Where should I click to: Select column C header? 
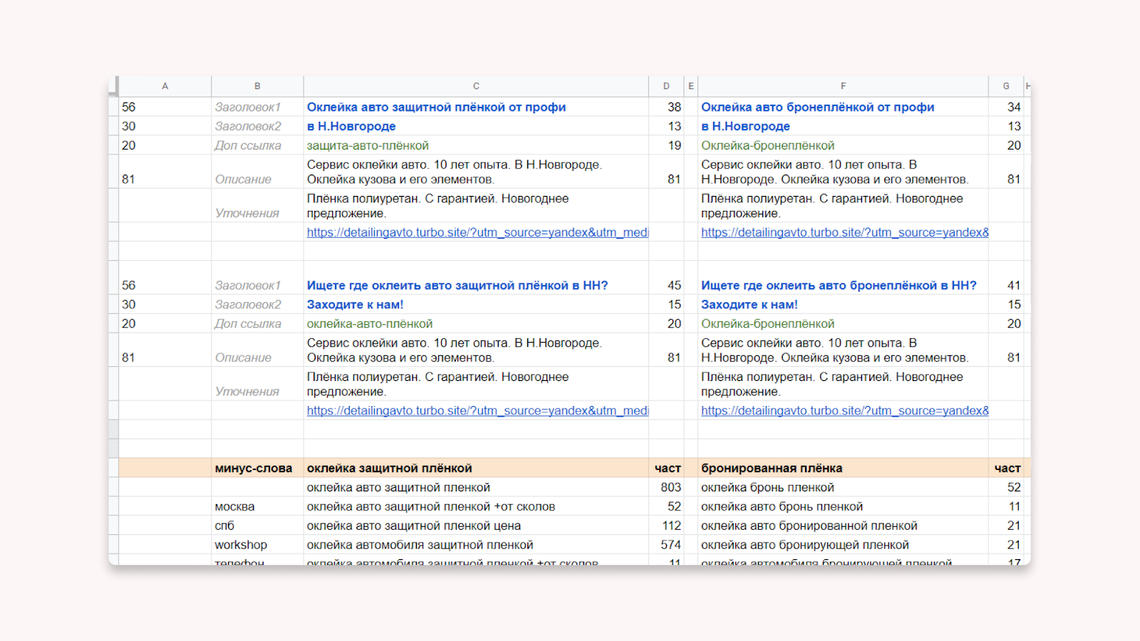tap(476, 86)
